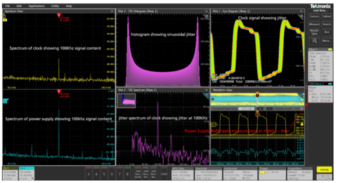Enable channel 3 button
This screenshot has width=338, height=183.
(x=89, y=174)
